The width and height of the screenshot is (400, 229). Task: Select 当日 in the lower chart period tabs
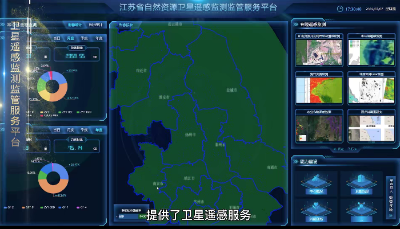[x=57, y=130]
